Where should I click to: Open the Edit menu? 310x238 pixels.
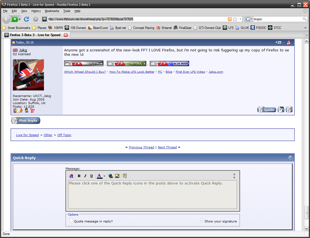coord(14,11)
